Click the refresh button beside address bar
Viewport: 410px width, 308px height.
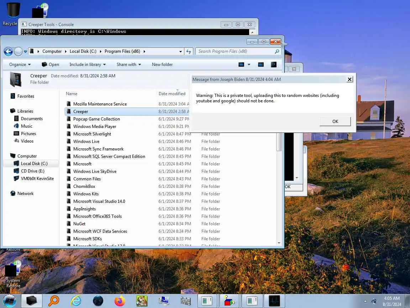[189, 51]
